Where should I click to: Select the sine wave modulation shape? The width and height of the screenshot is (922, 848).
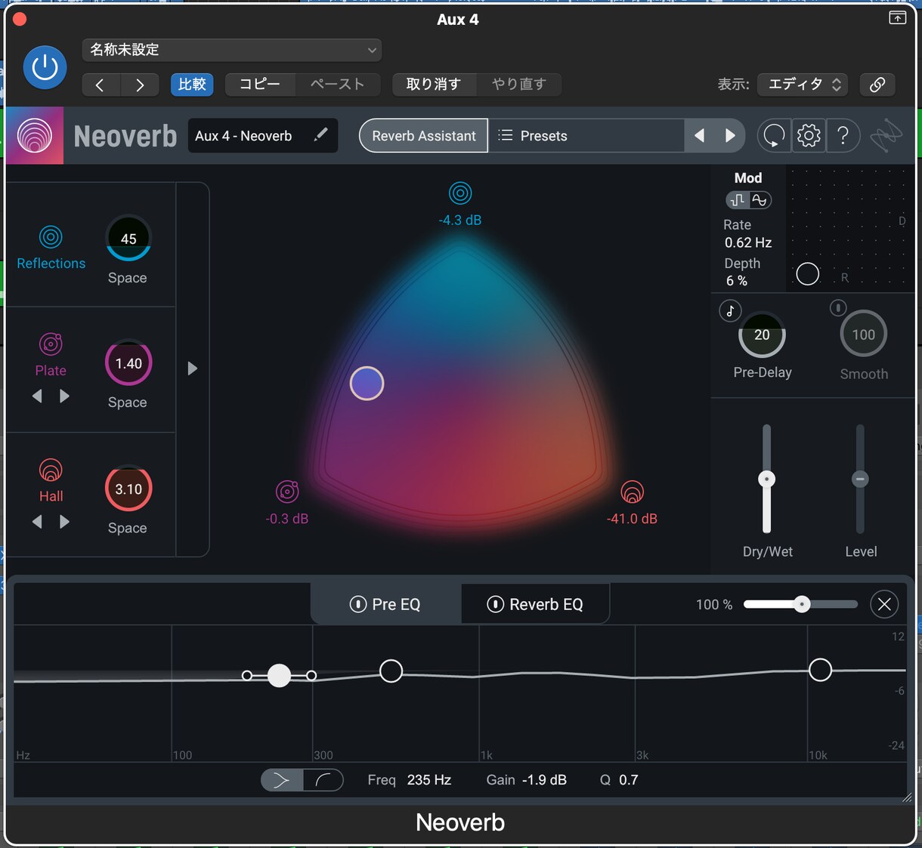click(x=760, y=199)
